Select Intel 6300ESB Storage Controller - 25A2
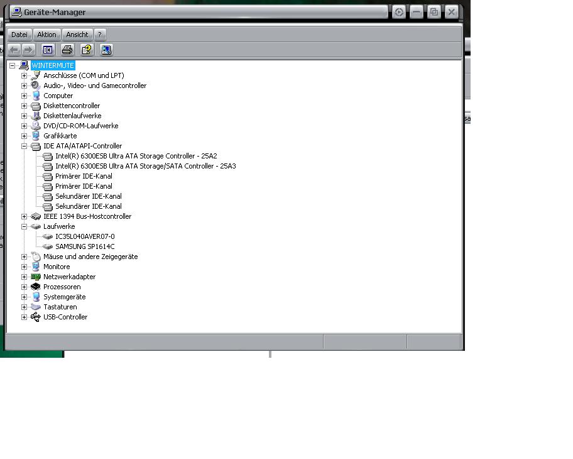573x459 pixels. [136, 156]
